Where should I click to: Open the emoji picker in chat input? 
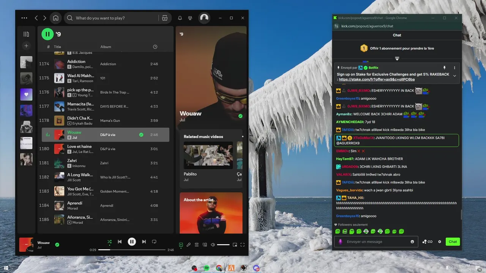[x=412, y=242]
